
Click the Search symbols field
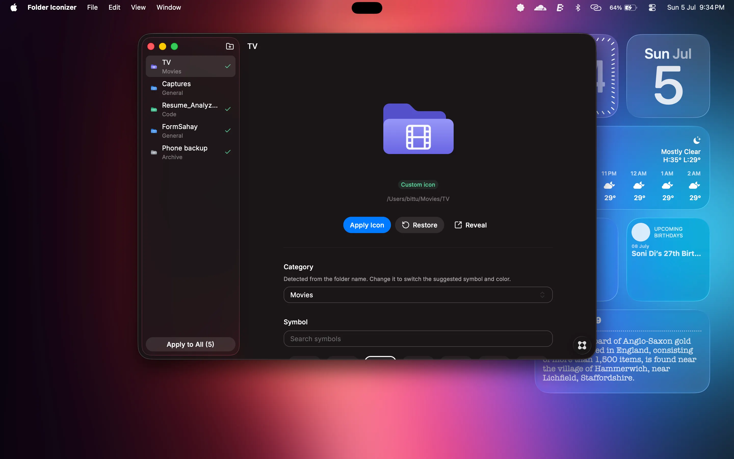point(418,339)
